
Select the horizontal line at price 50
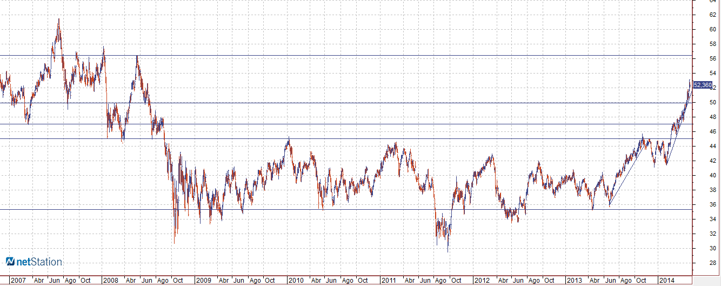346,103
